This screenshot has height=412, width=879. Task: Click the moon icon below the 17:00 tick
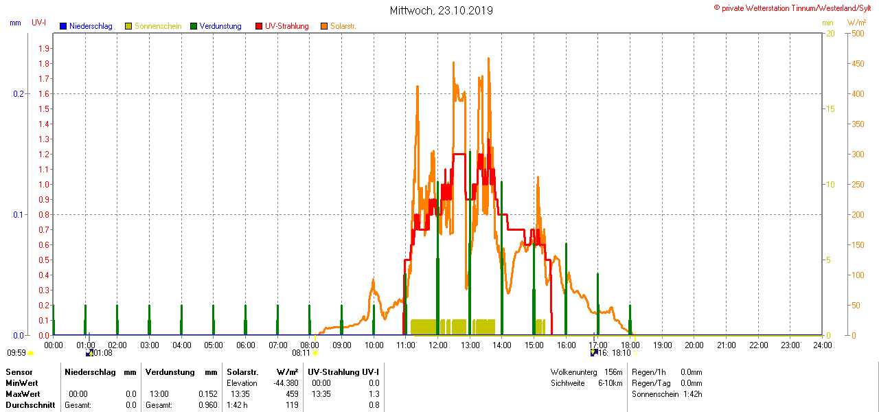pos(594,353)
